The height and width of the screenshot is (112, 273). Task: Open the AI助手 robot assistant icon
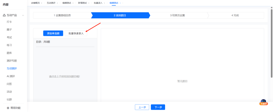tap(263, 102)
